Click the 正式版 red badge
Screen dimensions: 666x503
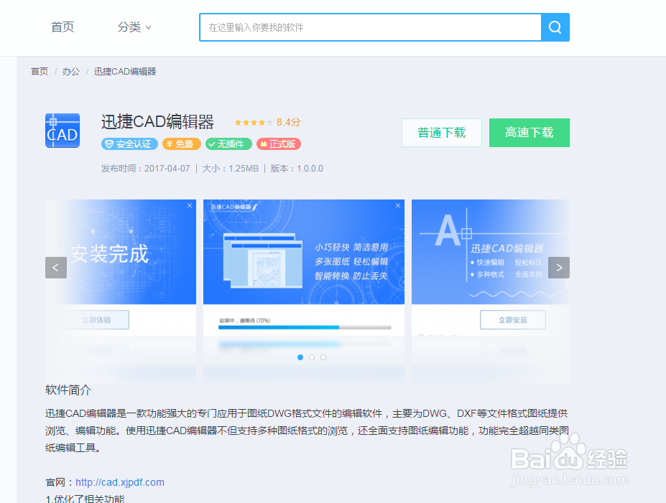[x=279, y=144]
